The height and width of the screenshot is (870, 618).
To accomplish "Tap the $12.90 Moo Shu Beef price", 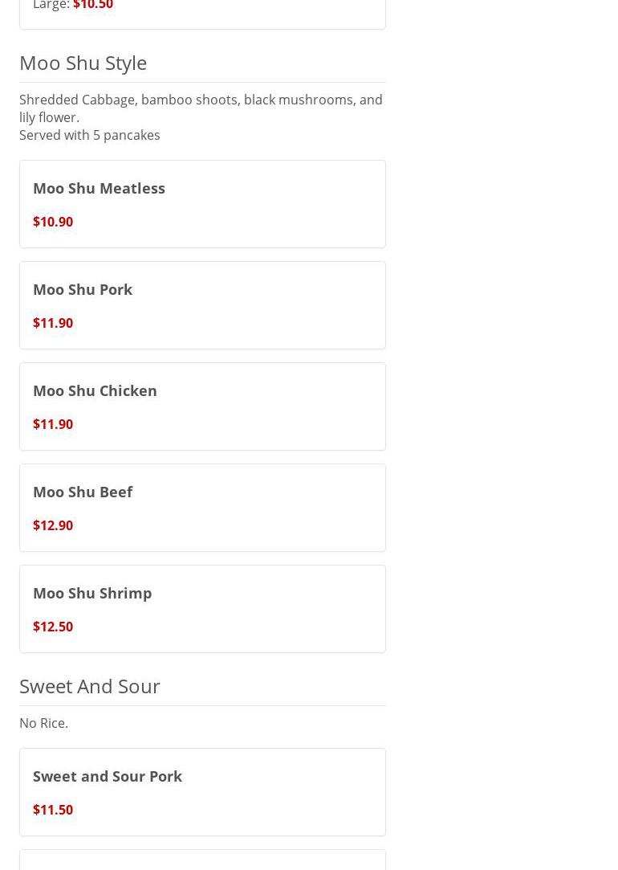I will coord(53,525).
